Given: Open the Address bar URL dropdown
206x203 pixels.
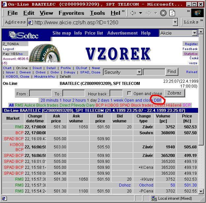Looking at the screenshot, I should pos(175,22).
